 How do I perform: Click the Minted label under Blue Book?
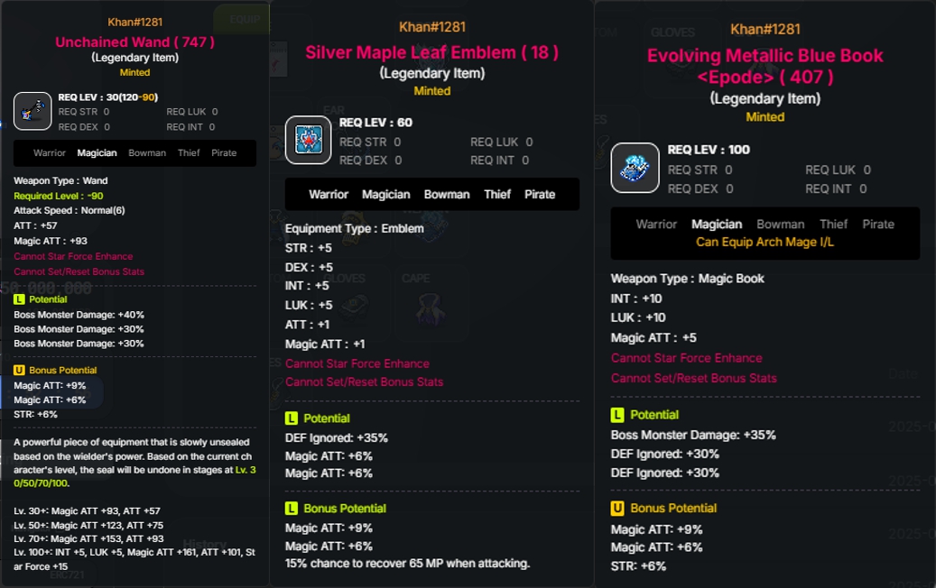(x=765, y=117)
